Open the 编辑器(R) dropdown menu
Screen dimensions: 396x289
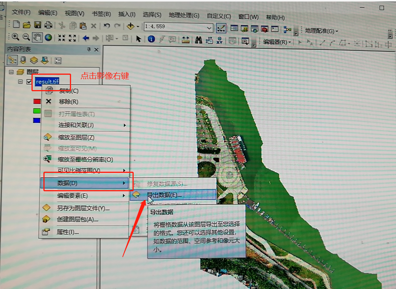[277, 42]
